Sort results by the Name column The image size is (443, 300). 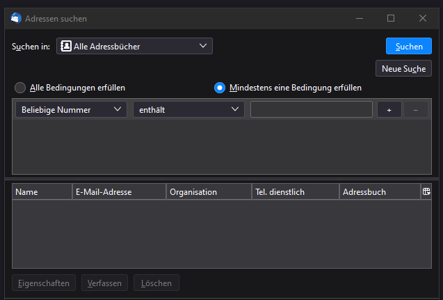[x=42, y=191]
